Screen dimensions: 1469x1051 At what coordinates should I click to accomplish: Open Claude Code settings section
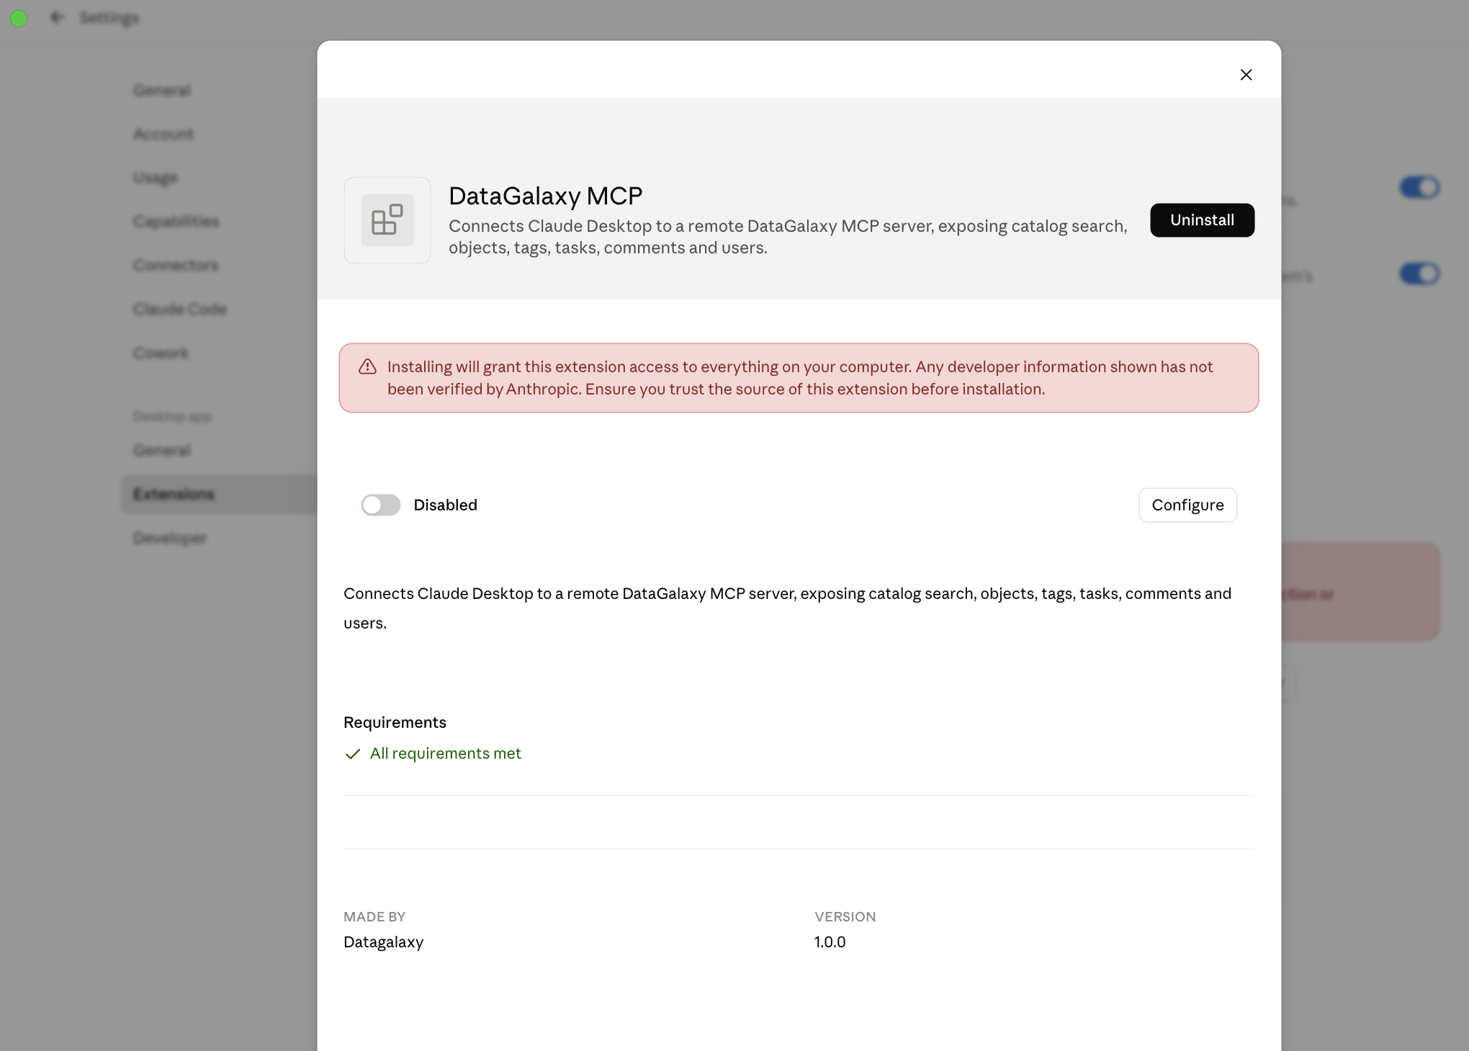pyautogui.click(x=180, y=309)
